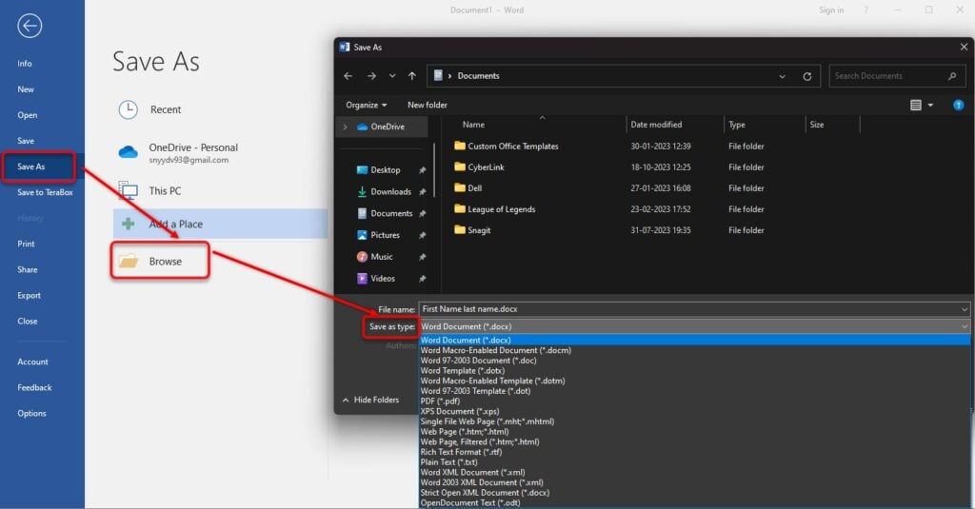975x509 pixels.
Task: Choose OpenDocument Text (*.odt) type
Action: point(470,502)
